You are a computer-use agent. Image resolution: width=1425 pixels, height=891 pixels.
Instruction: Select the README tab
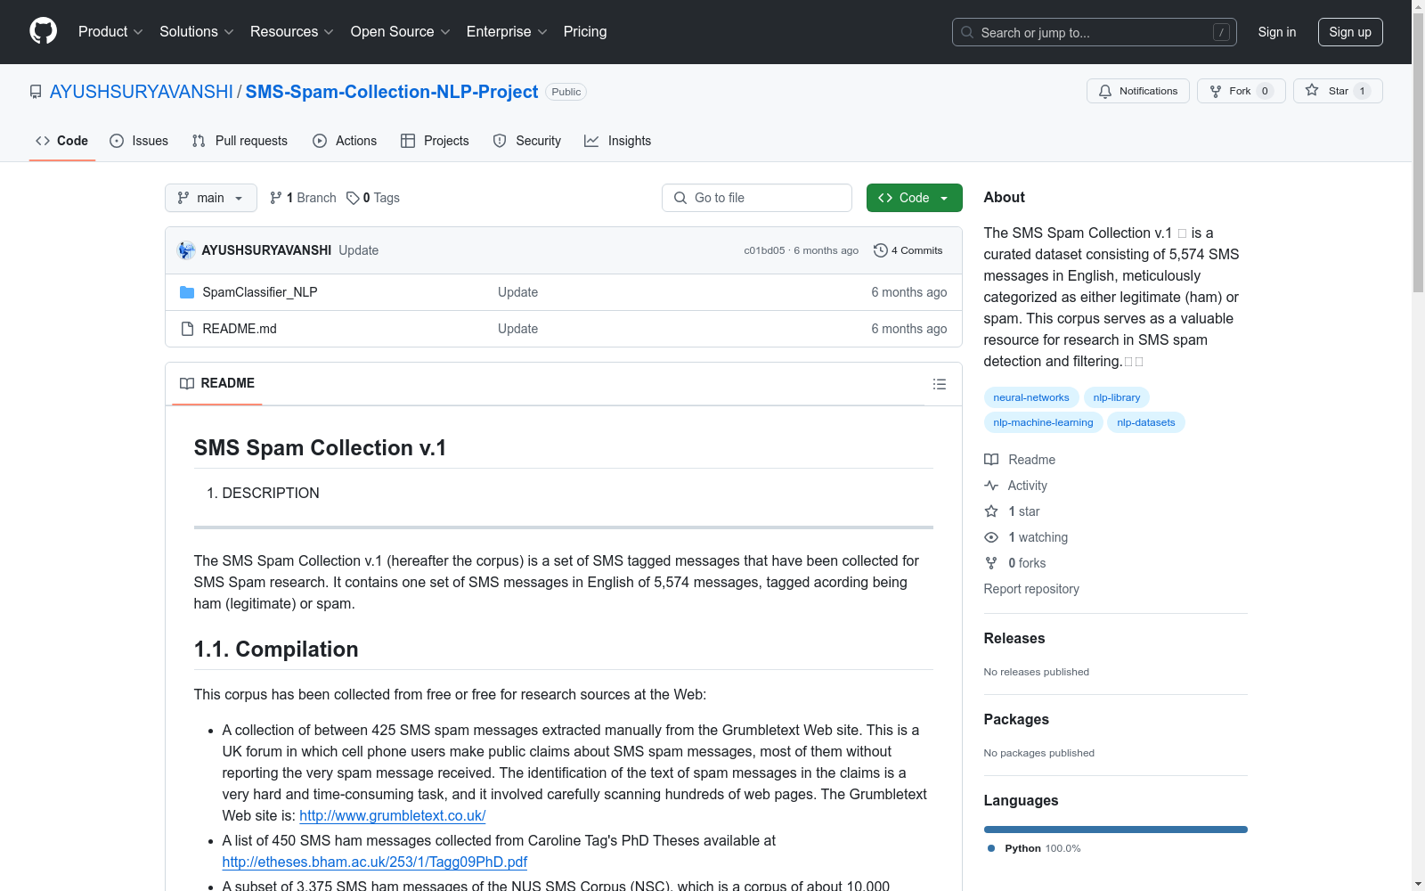[x=217, y=383]
